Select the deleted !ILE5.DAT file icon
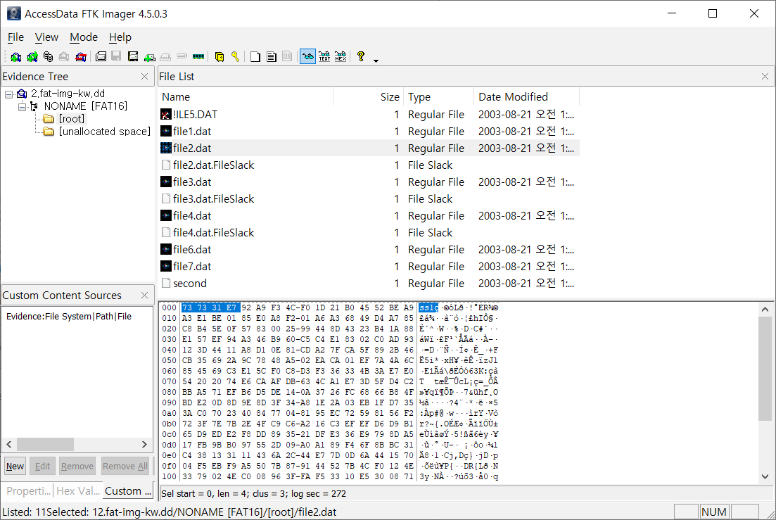Image resolution: width=776 pixels, height=520 pixels. point(166,115)
